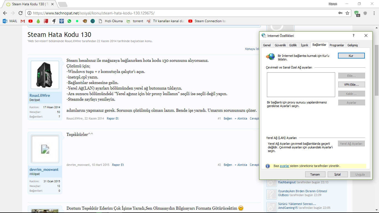Open devrim_moswant's profile link under the avatar
Image resolution: width=379 pixels, height=213 pixels.
(44, 169)
